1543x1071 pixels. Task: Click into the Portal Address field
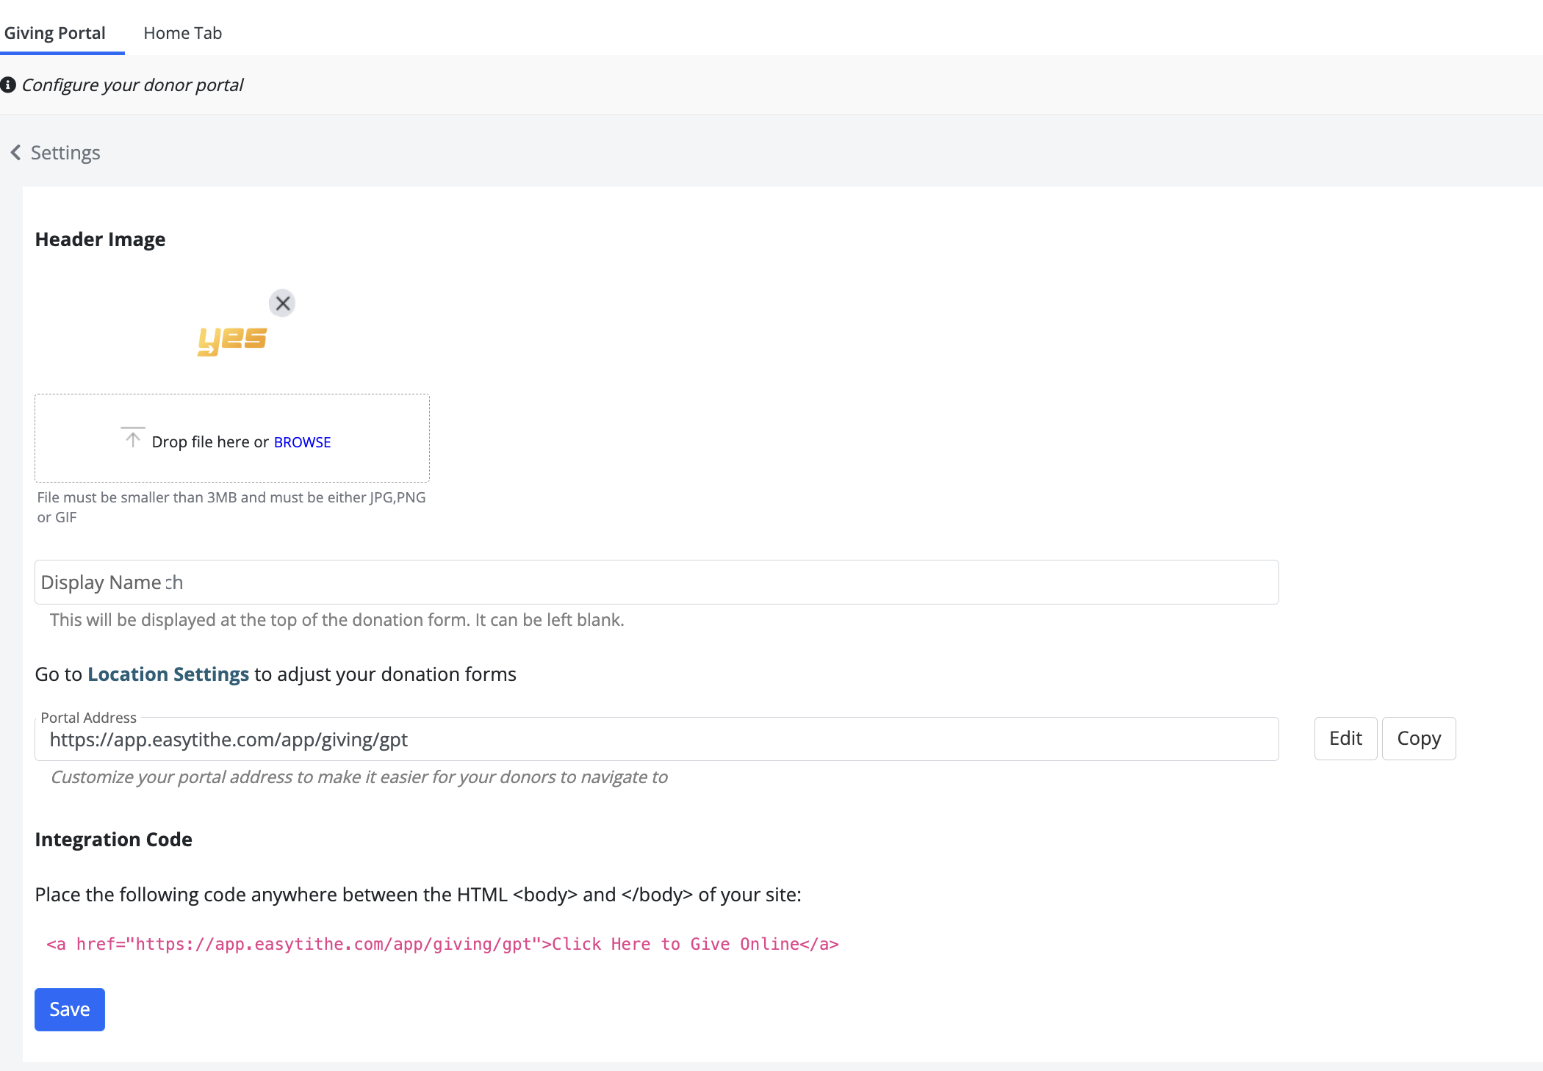click(x=656, y=740)
